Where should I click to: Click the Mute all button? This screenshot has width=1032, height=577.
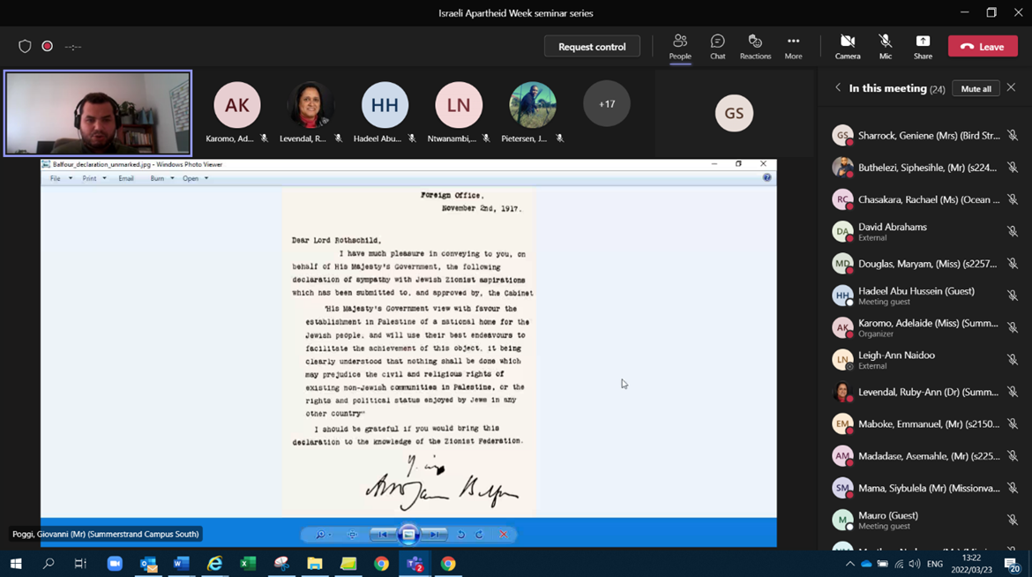976,89
